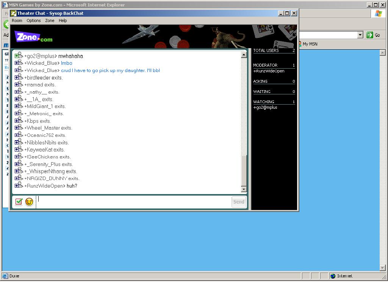
Task: Click the My MSN link in IE
Action: pyautogui.click(x=308, y=44)
